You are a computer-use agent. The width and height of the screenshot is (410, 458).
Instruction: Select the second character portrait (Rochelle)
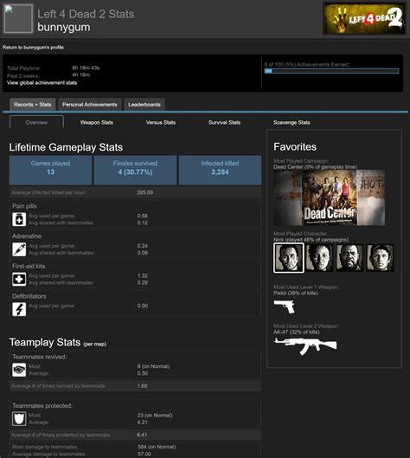coord(319,258)
